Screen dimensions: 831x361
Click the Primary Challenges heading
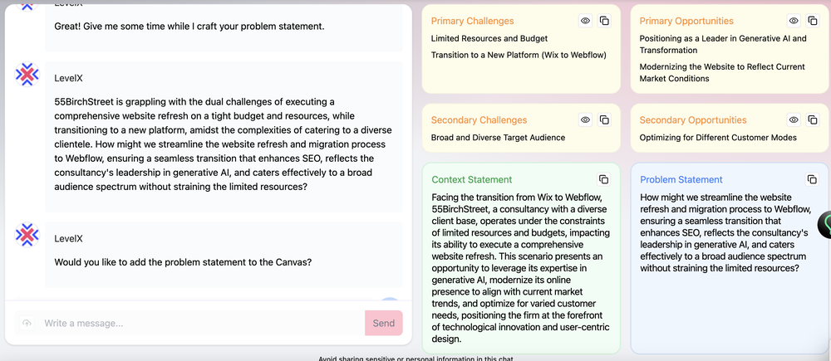click(x=472, y=21)
